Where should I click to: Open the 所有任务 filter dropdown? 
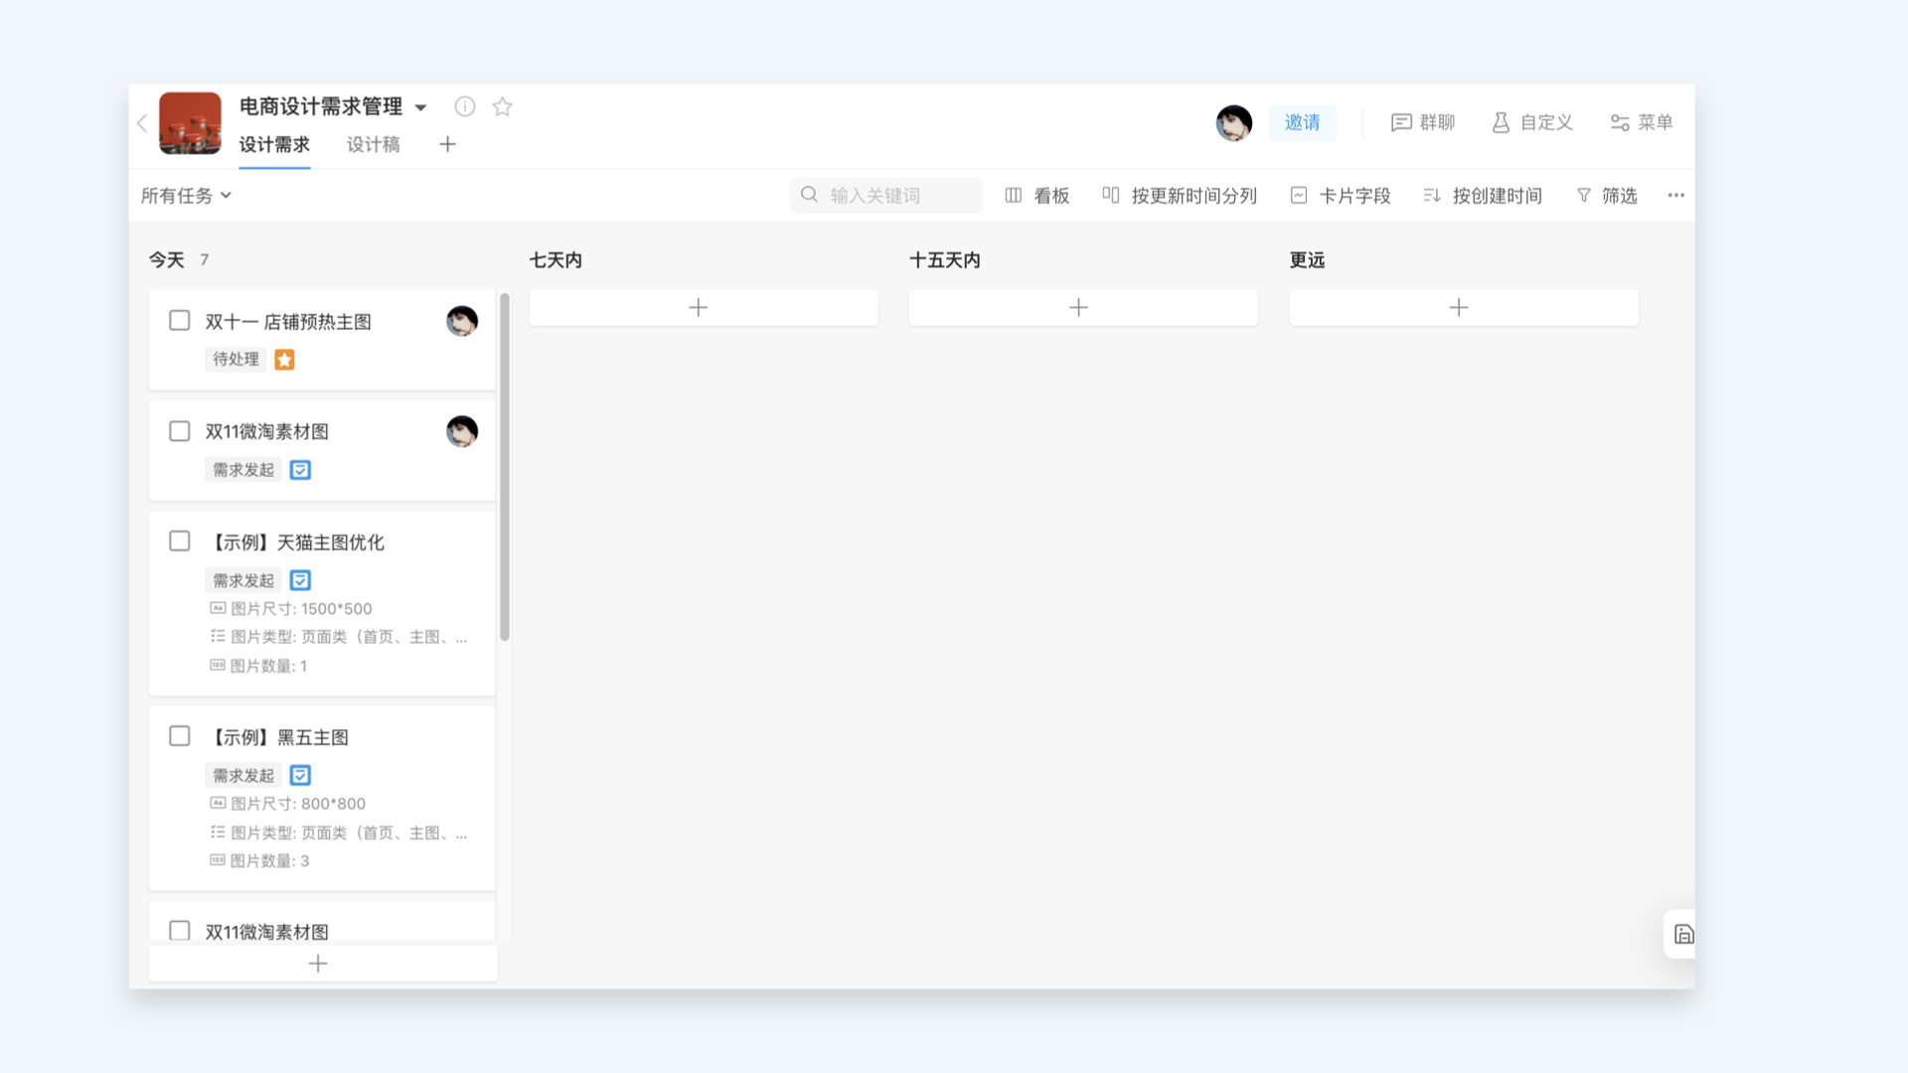[x=186, y=196]
